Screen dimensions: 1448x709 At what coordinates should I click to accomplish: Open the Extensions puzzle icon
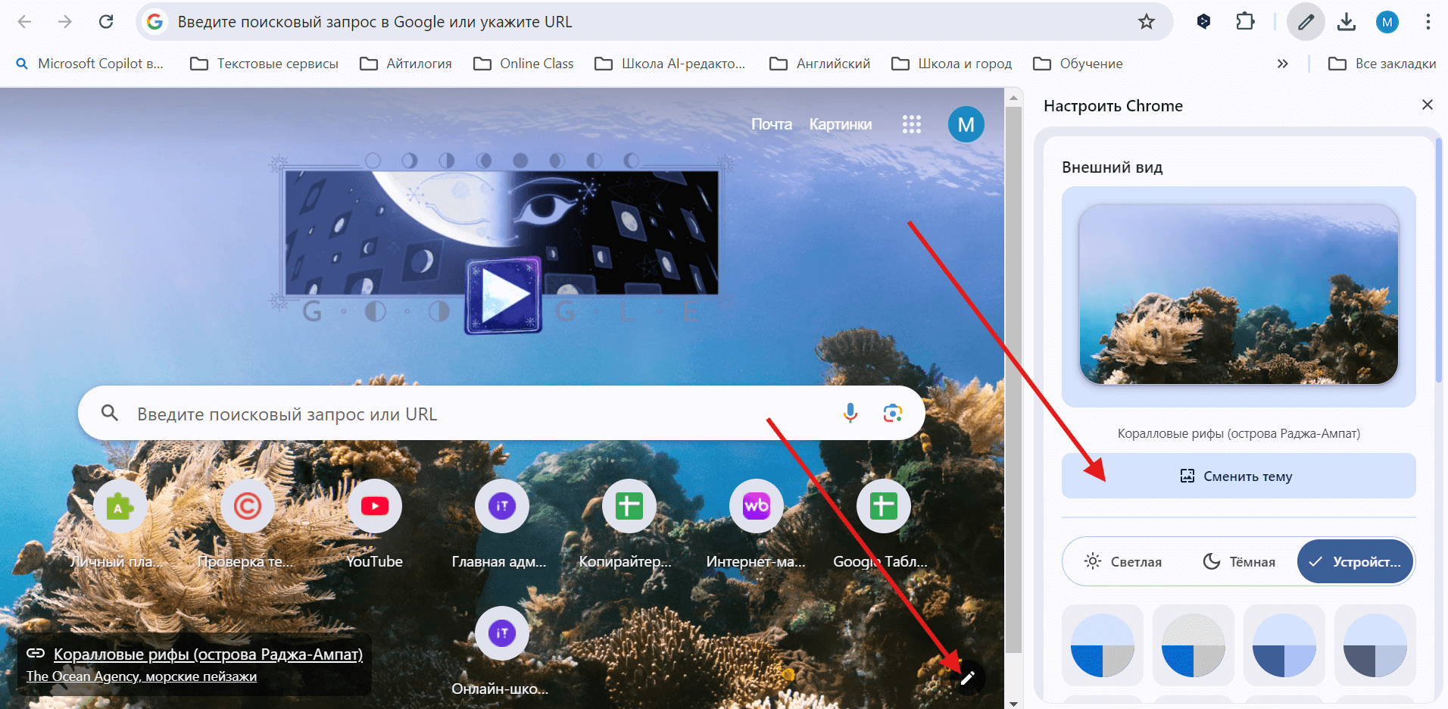1245,22
